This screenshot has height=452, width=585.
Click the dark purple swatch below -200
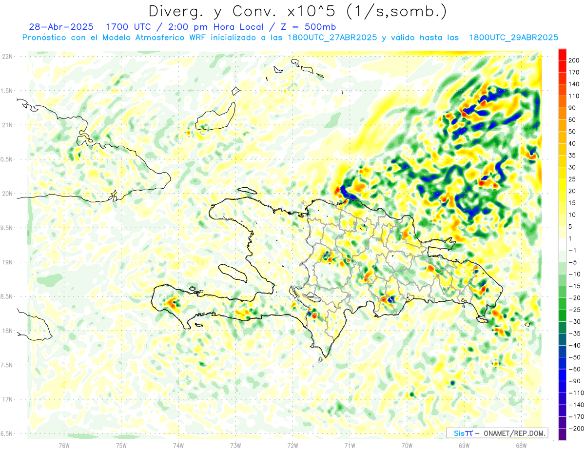(562, 434)
